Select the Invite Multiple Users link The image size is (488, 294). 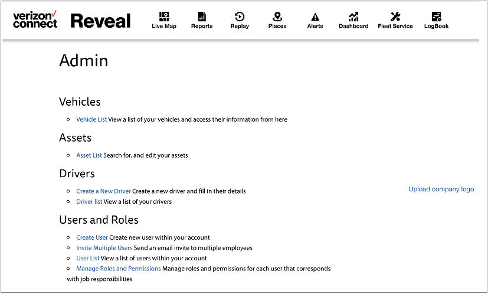(104, 248)
